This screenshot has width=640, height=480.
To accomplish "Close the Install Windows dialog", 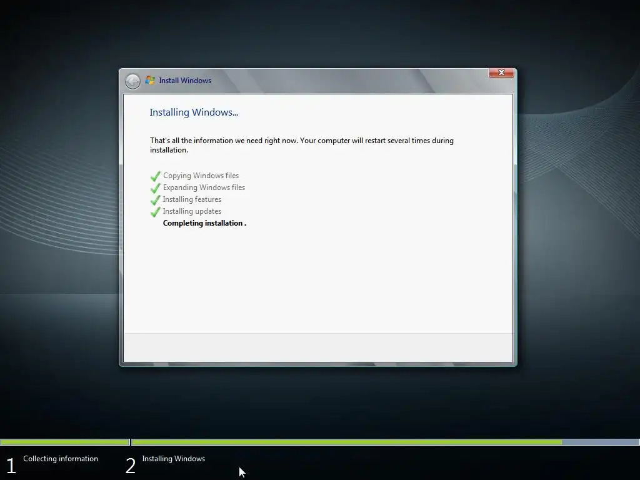I will click(x=501, y=72).
